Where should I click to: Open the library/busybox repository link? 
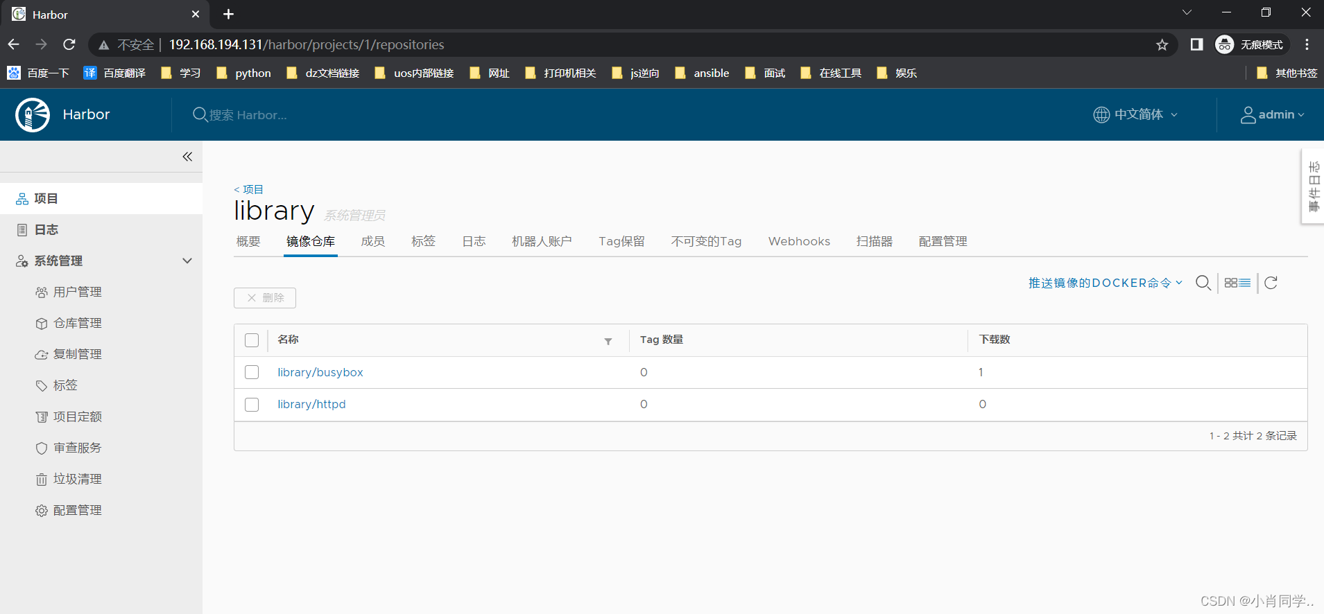320,372
